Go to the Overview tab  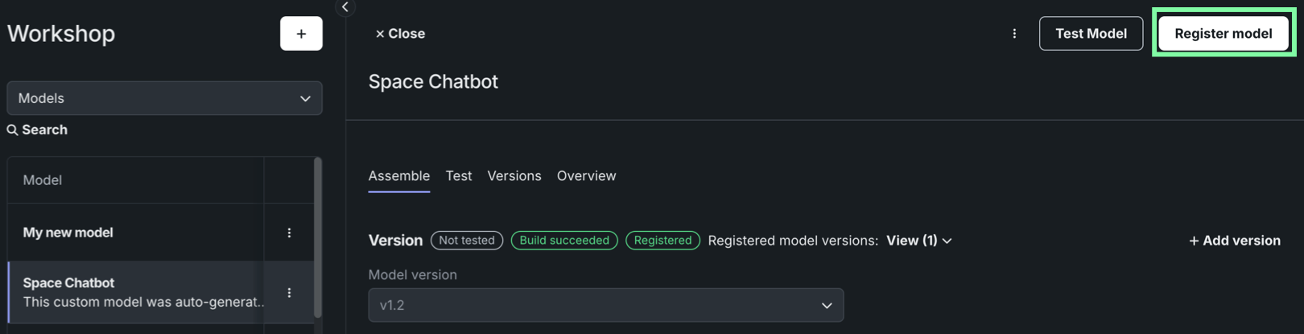[x=586, y=175]
